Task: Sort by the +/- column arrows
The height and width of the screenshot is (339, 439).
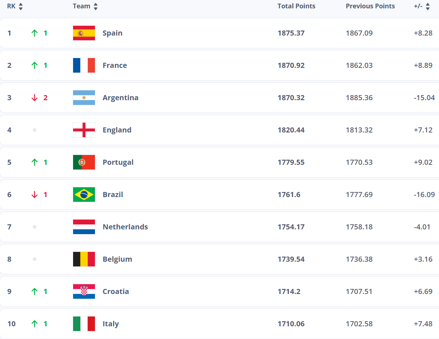Action: [428, 6]
